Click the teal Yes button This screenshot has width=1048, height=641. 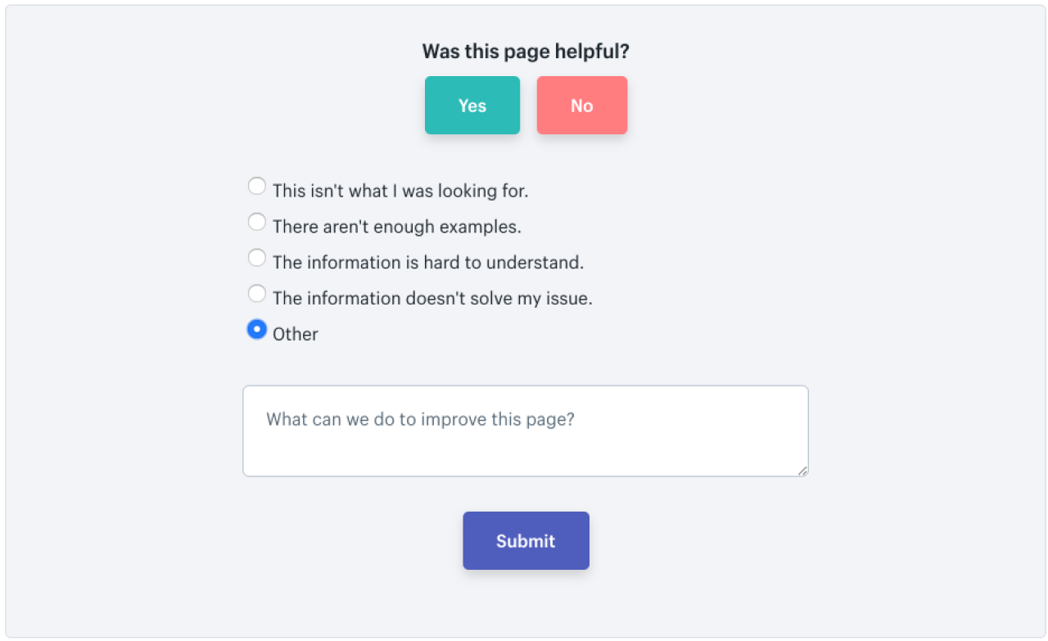point(472,105)
